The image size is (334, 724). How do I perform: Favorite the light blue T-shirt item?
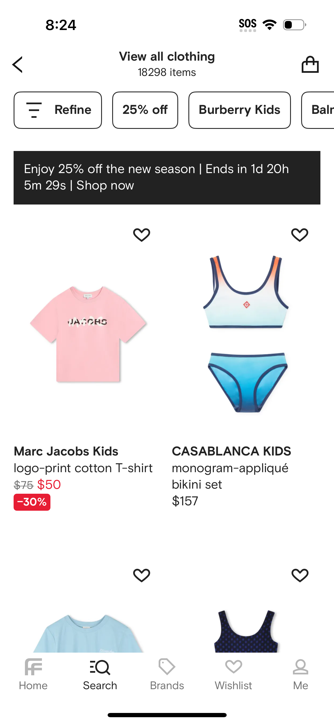142,575
